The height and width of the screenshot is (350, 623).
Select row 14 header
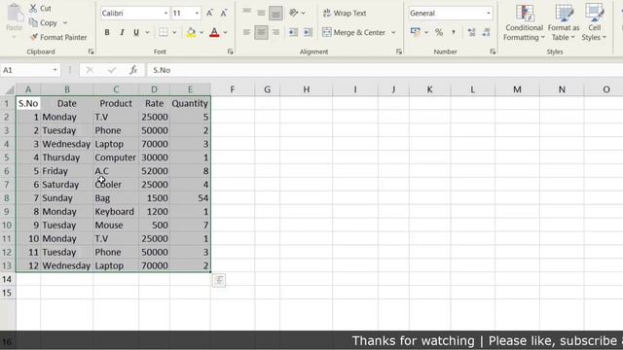(8, 279)
